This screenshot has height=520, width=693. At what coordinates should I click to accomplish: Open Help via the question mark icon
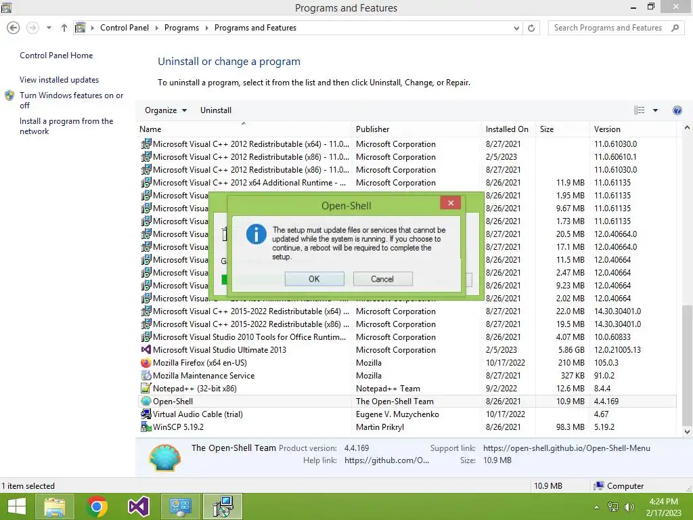tap(677, 110)
